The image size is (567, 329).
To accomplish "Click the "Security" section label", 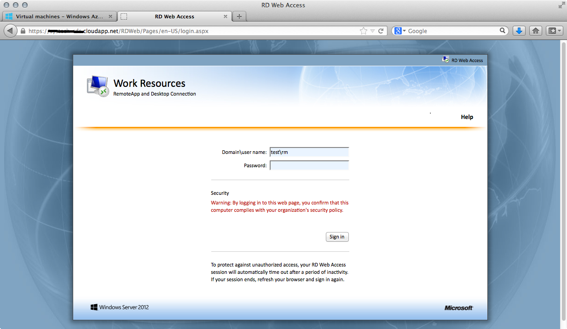I will [220, 193].
